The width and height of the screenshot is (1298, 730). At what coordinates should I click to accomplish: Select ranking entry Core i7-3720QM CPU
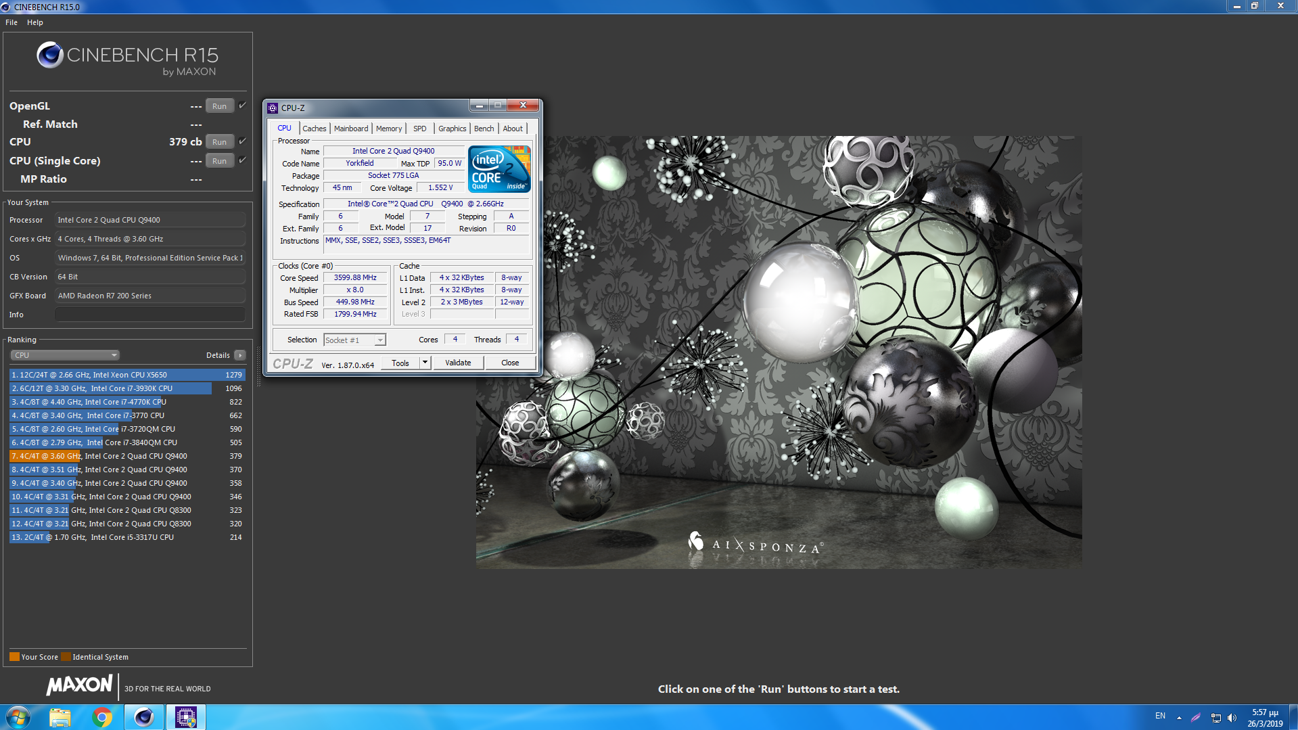pos(127,429)
